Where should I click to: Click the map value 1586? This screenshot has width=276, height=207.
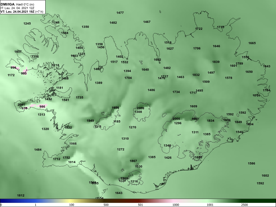coord(251,163)
